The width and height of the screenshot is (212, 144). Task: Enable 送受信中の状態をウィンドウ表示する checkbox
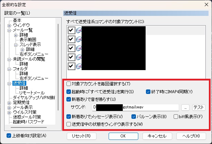click(68, 124)
